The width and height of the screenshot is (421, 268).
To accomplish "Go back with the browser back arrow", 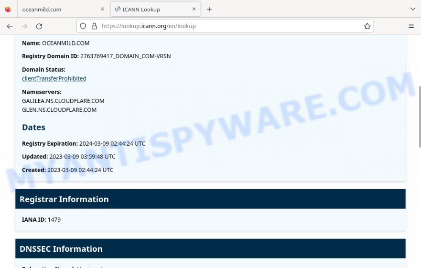I will point(10,26).
